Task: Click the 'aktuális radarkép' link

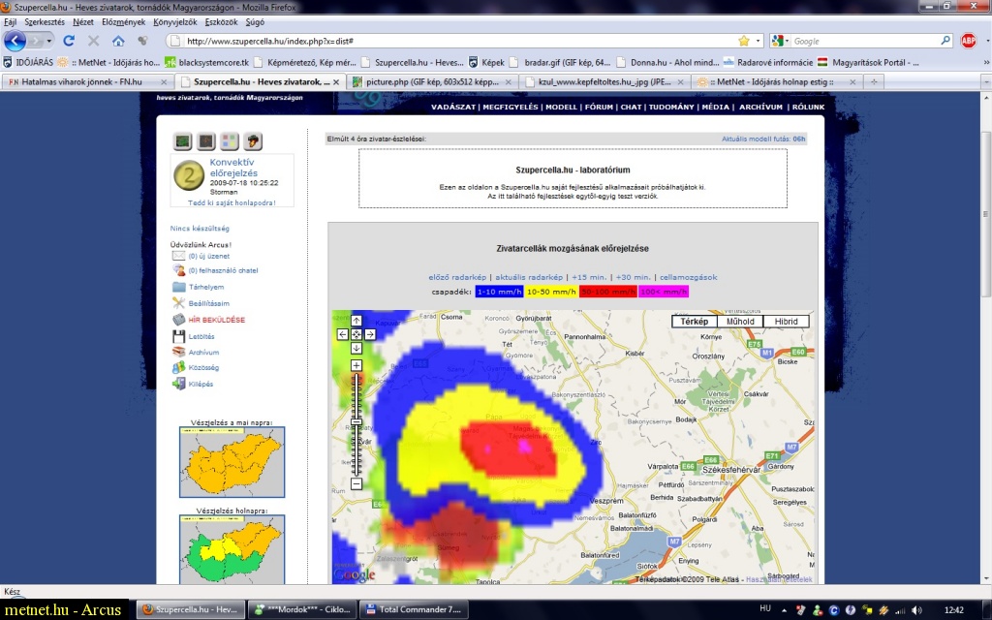Action: [529, 277]
